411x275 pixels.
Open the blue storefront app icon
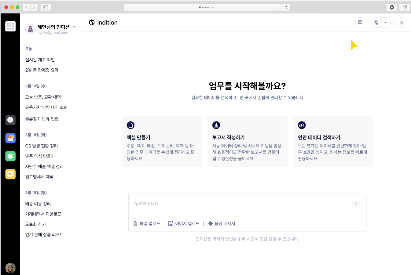click(x=10, y=138)
